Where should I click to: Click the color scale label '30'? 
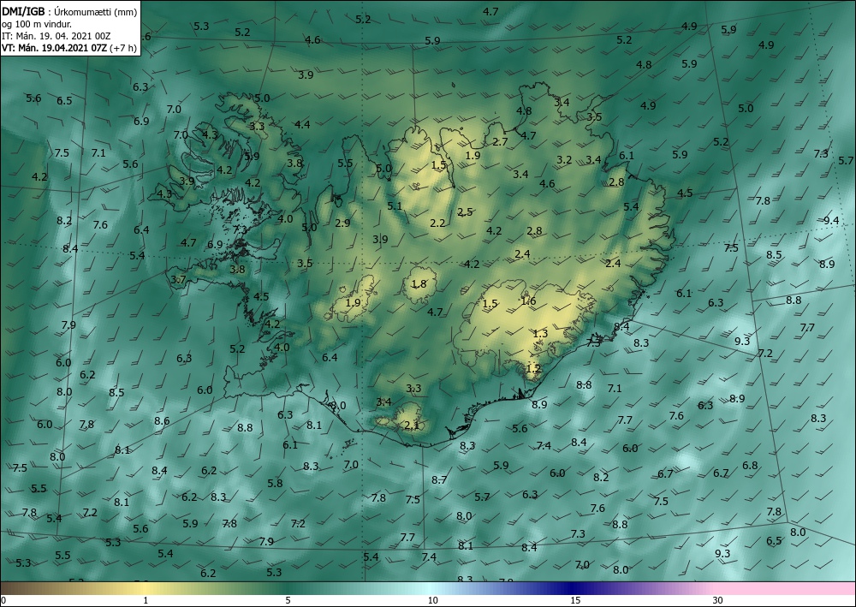[x=718, y=600]
